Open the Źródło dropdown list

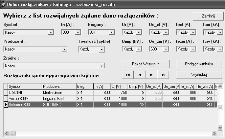point(102,66)
